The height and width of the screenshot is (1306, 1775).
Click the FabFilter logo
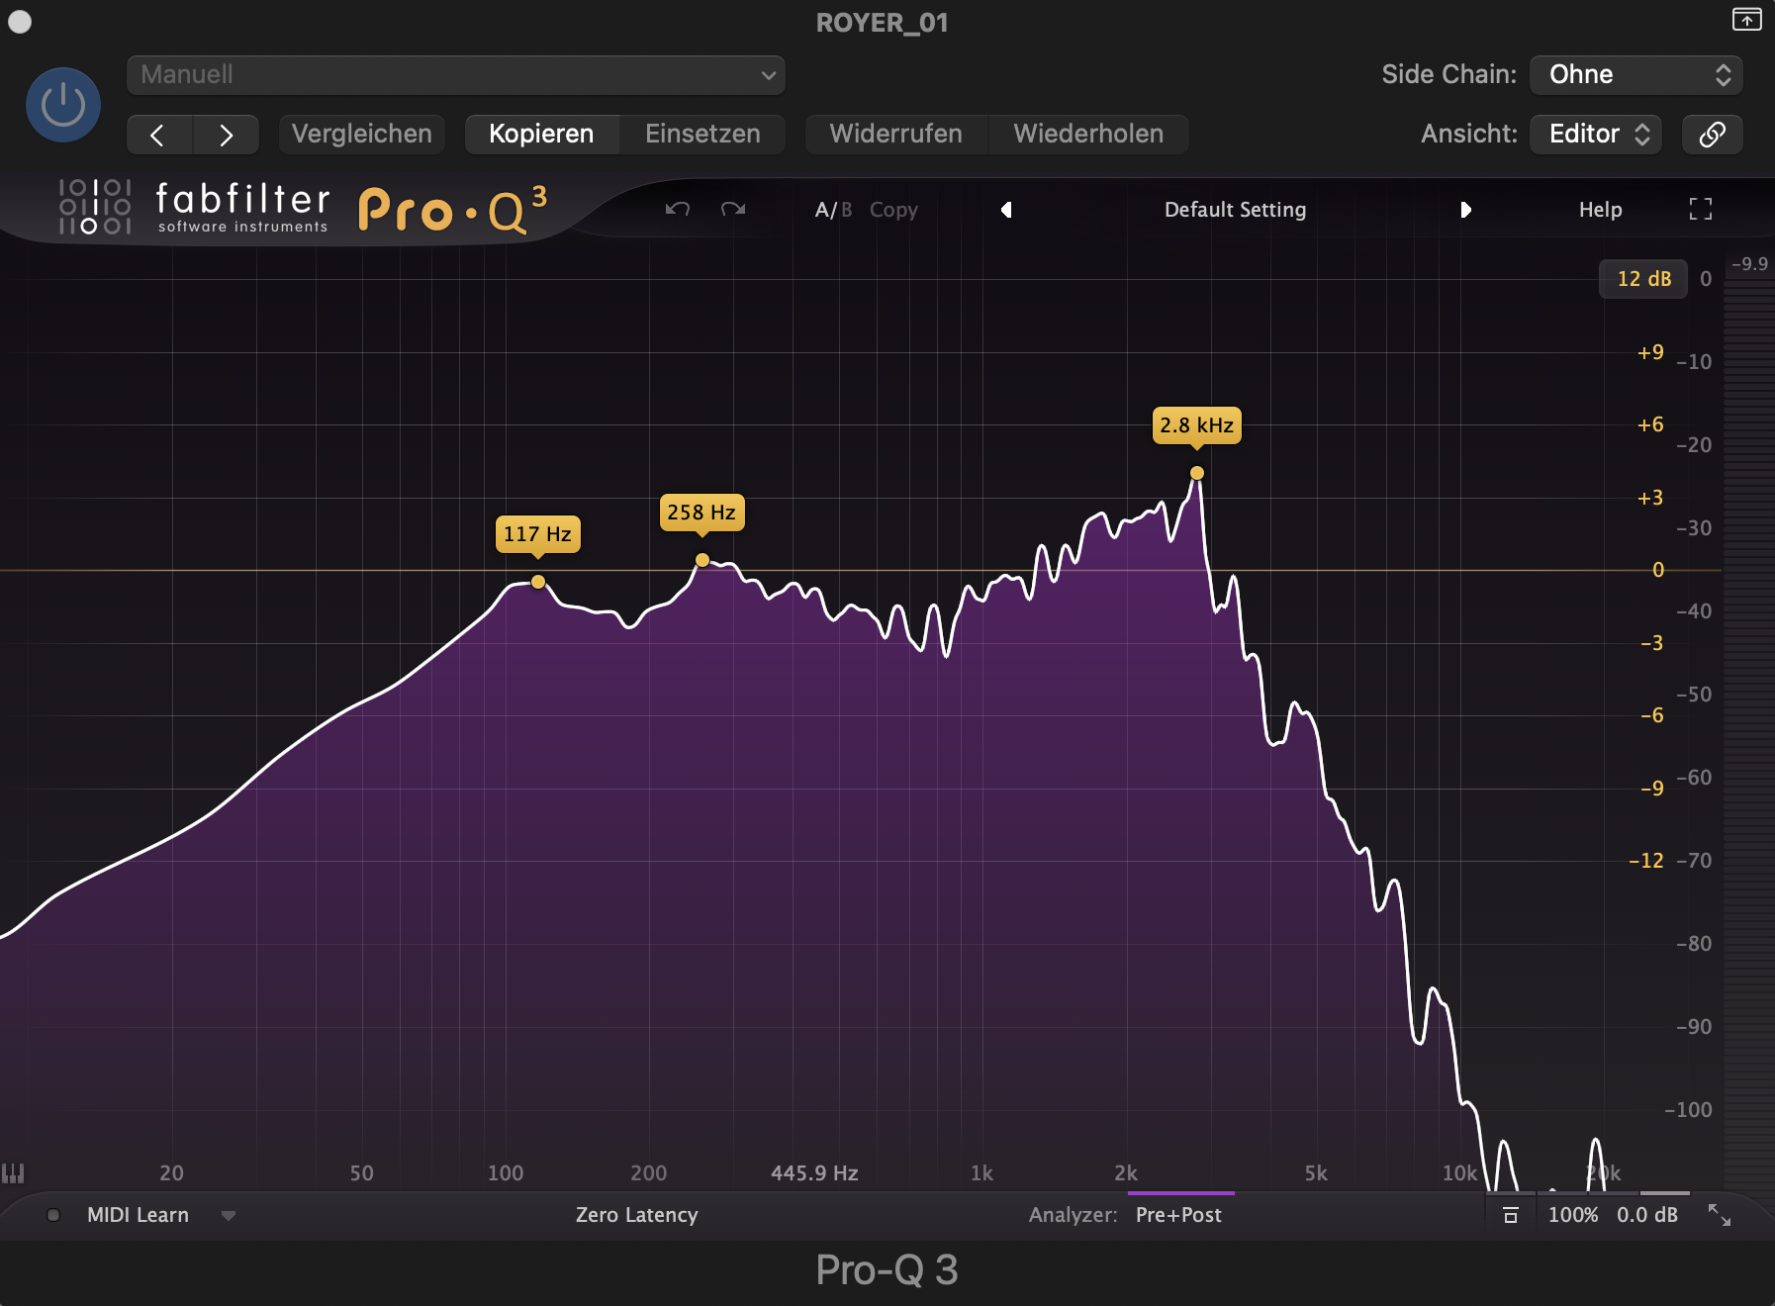(194, 208)
